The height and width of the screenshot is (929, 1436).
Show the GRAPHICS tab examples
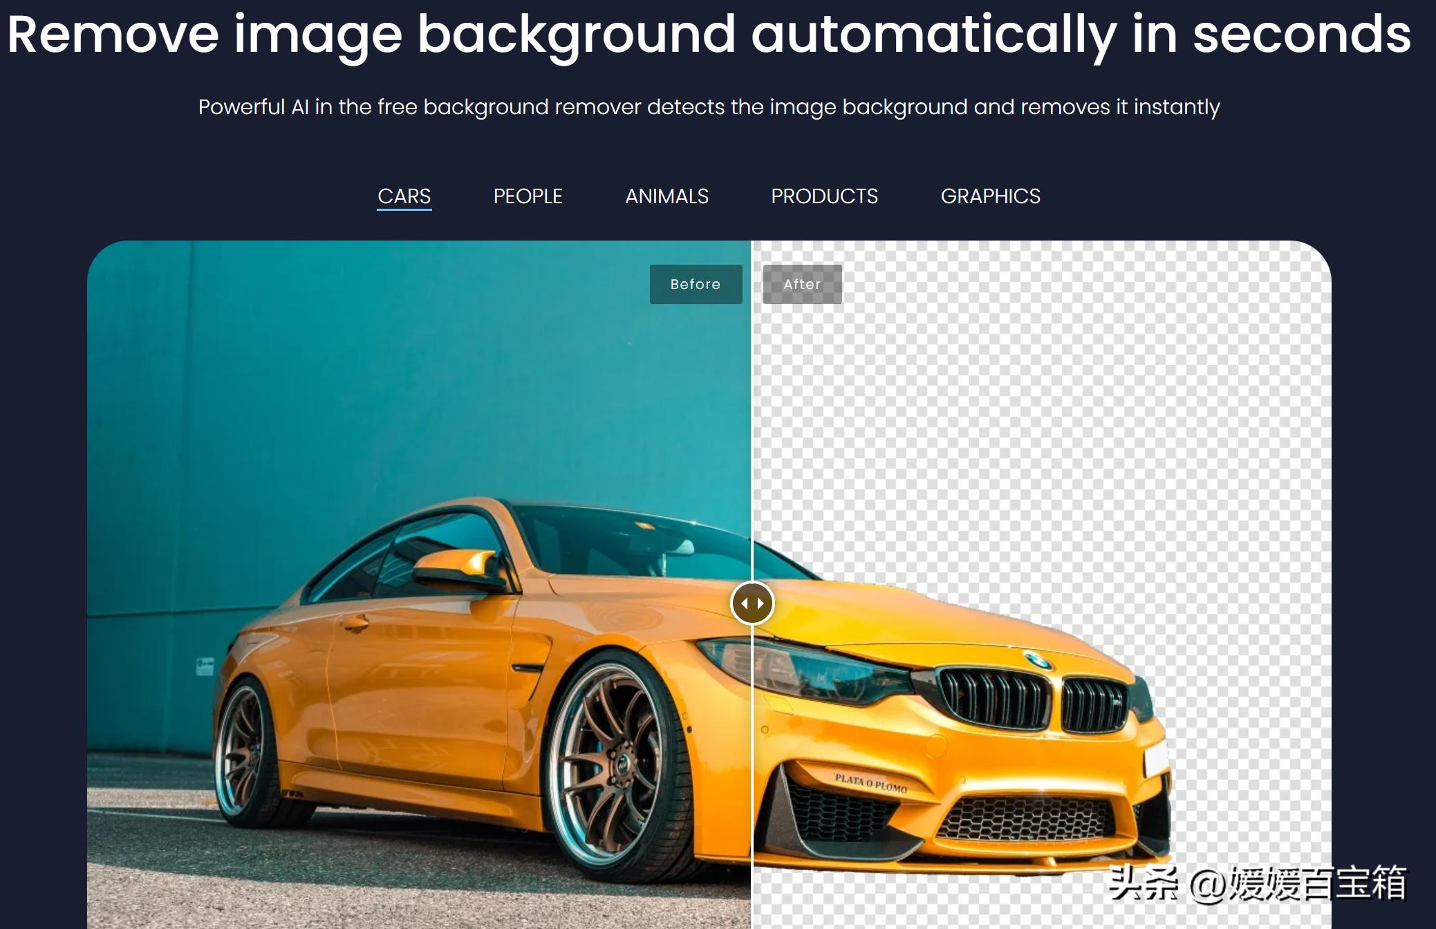click(990, 196)
